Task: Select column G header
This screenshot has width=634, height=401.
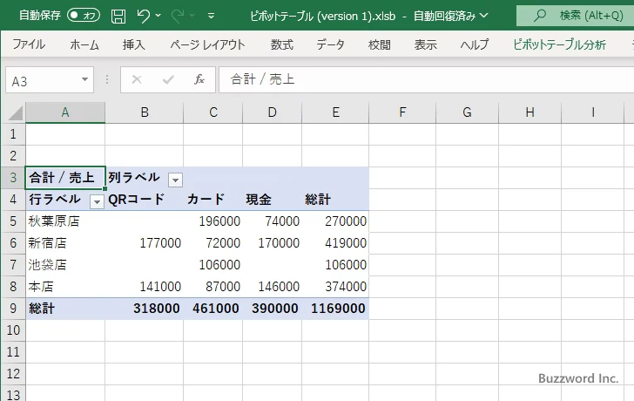Action: click(467, 112)
